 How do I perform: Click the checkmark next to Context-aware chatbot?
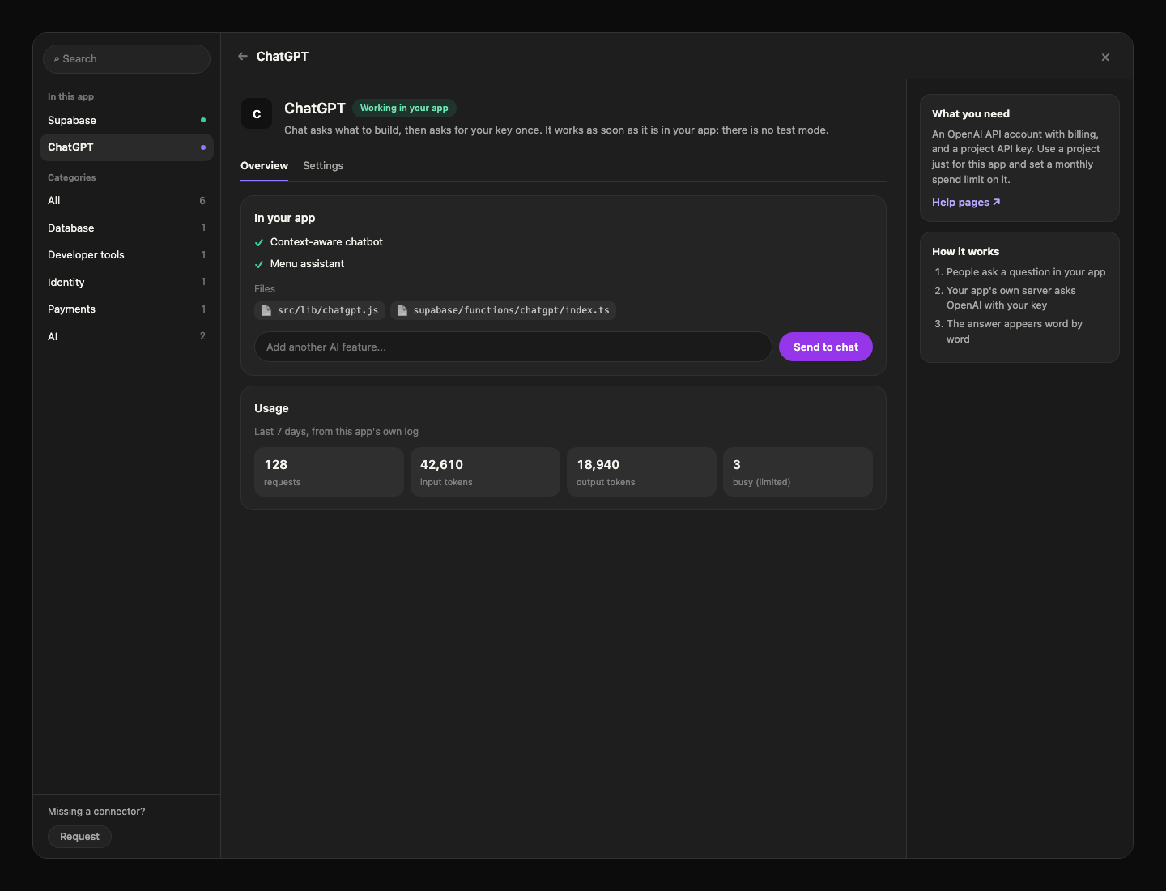click(x=259, y=242)
